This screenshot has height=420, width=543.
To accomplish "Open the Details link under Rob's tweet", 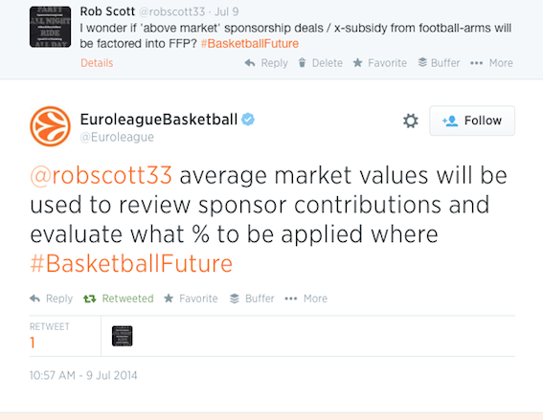I will (97, 63).
